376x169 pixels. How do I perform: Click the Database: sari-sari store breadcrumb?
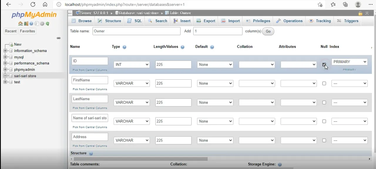[x=137, y=13]
